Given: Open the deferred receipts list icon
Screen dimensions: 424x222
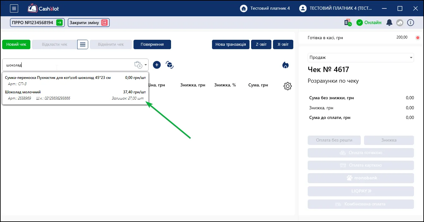Looking at the screenshot, I should pyautogui.click(x=83, y=44).
